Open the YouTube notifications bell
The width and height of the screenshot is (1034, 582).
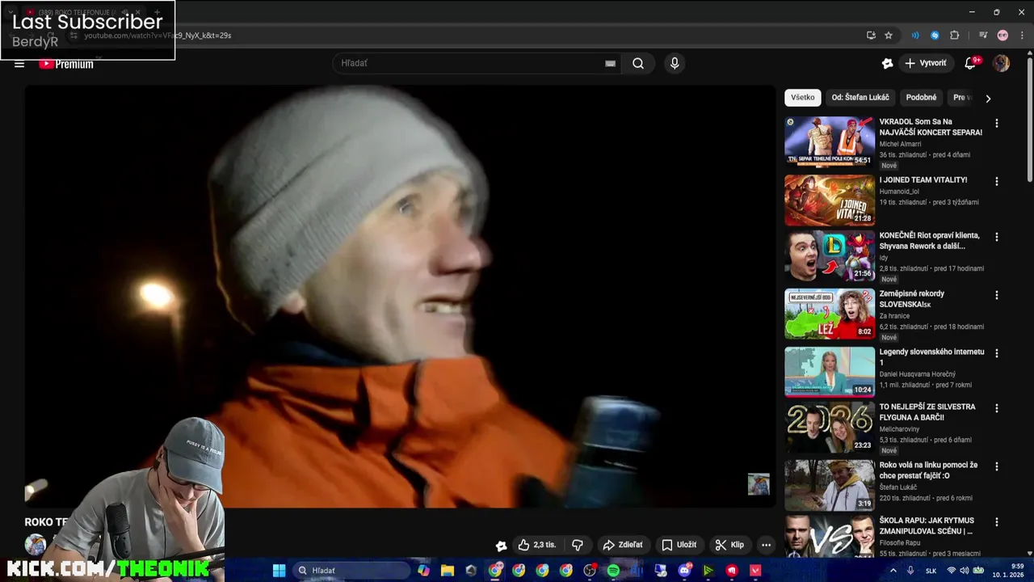click(971, 63)
